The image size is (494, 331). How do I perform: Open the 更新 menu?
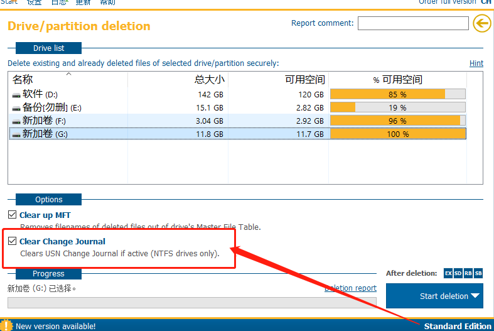point(83,2)
